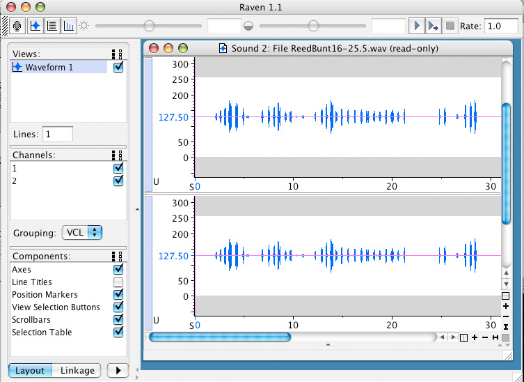
Task: Adjust the contrast slider knob
Action: [x=313, y=26]
